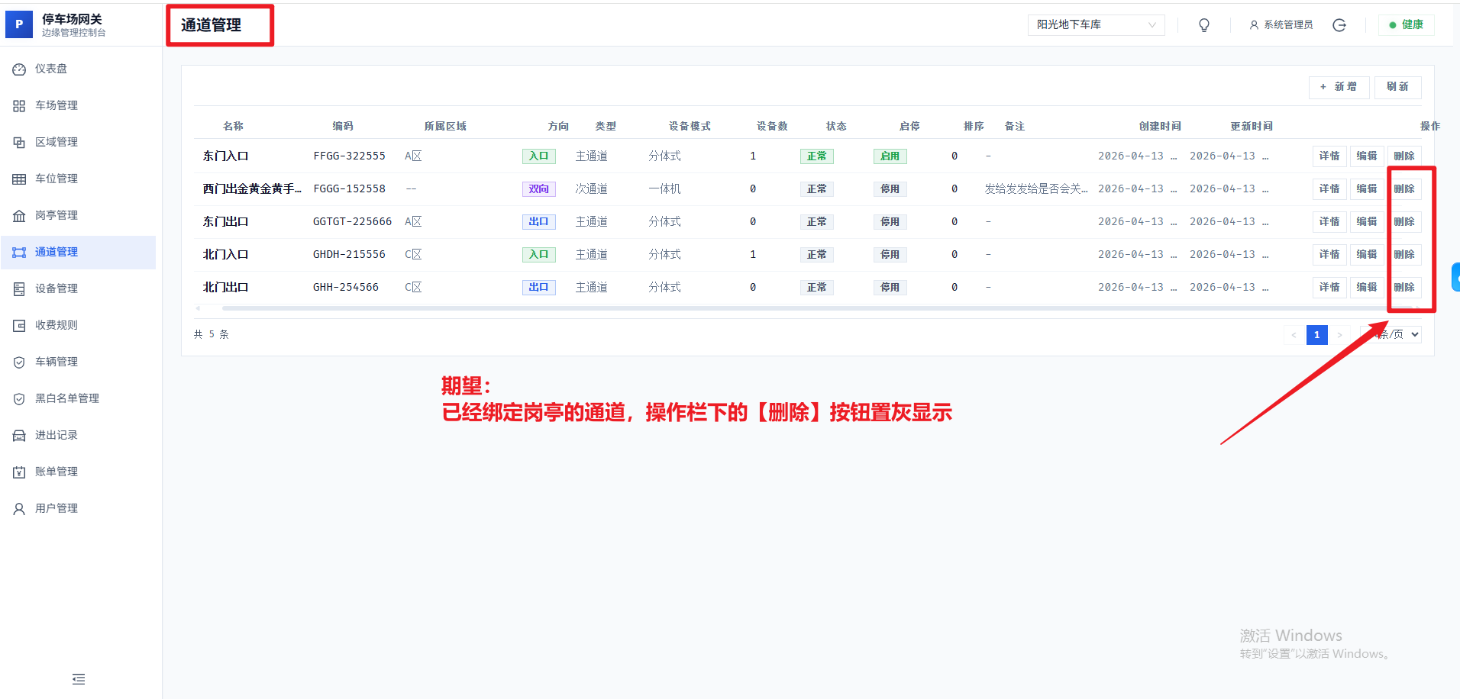This screenshot has height=699, width=1460.
Task: Open 详情 for the 北门入口 channel
Action: 1329,254
